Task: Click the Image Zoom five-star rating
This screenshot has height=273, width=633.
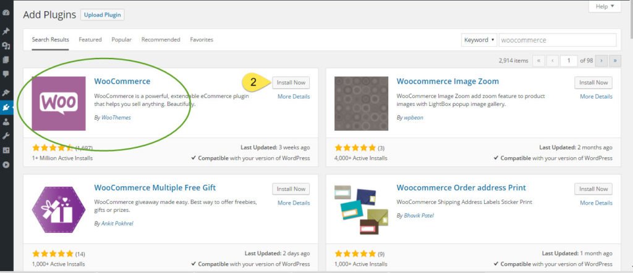Action: pos(355,148)
